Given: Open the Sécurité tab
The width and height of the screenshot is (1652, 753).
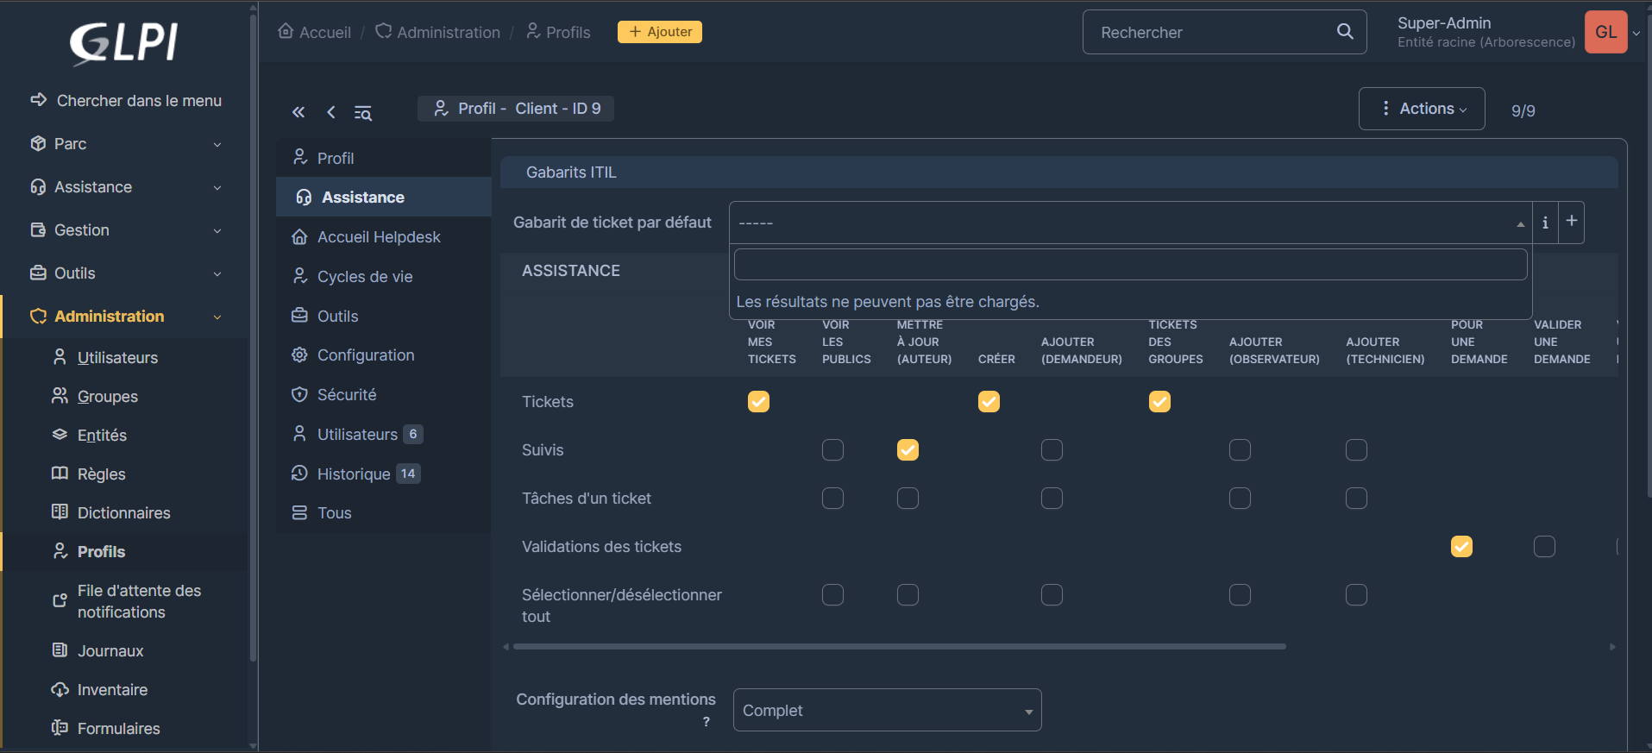Looking at the screenshot, I should coord(347,395).
